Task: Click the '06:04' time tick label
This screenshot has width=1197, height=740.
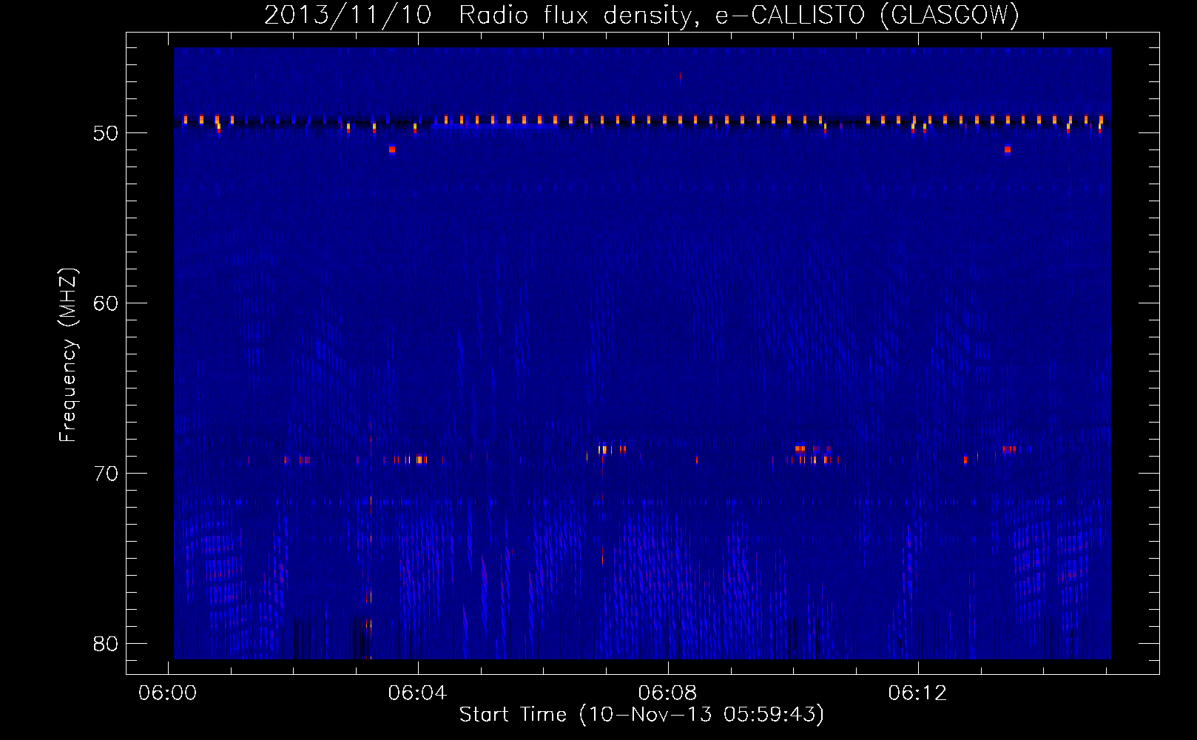Action: (418, 693)
